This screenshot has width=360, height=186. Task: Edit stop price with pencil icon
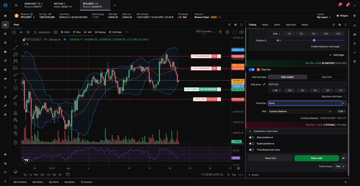[x=264, y=85]
